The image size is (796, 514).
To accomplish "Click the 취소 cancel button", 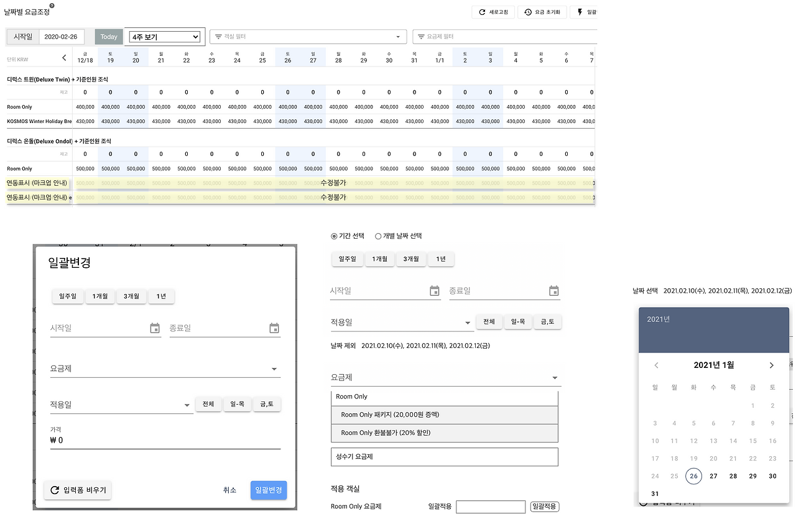I will (229, 490).
